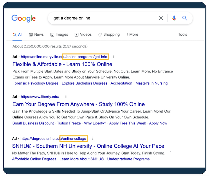
Task: Open the Affordable Online Degrees sitelink
Action: (34, 159)
